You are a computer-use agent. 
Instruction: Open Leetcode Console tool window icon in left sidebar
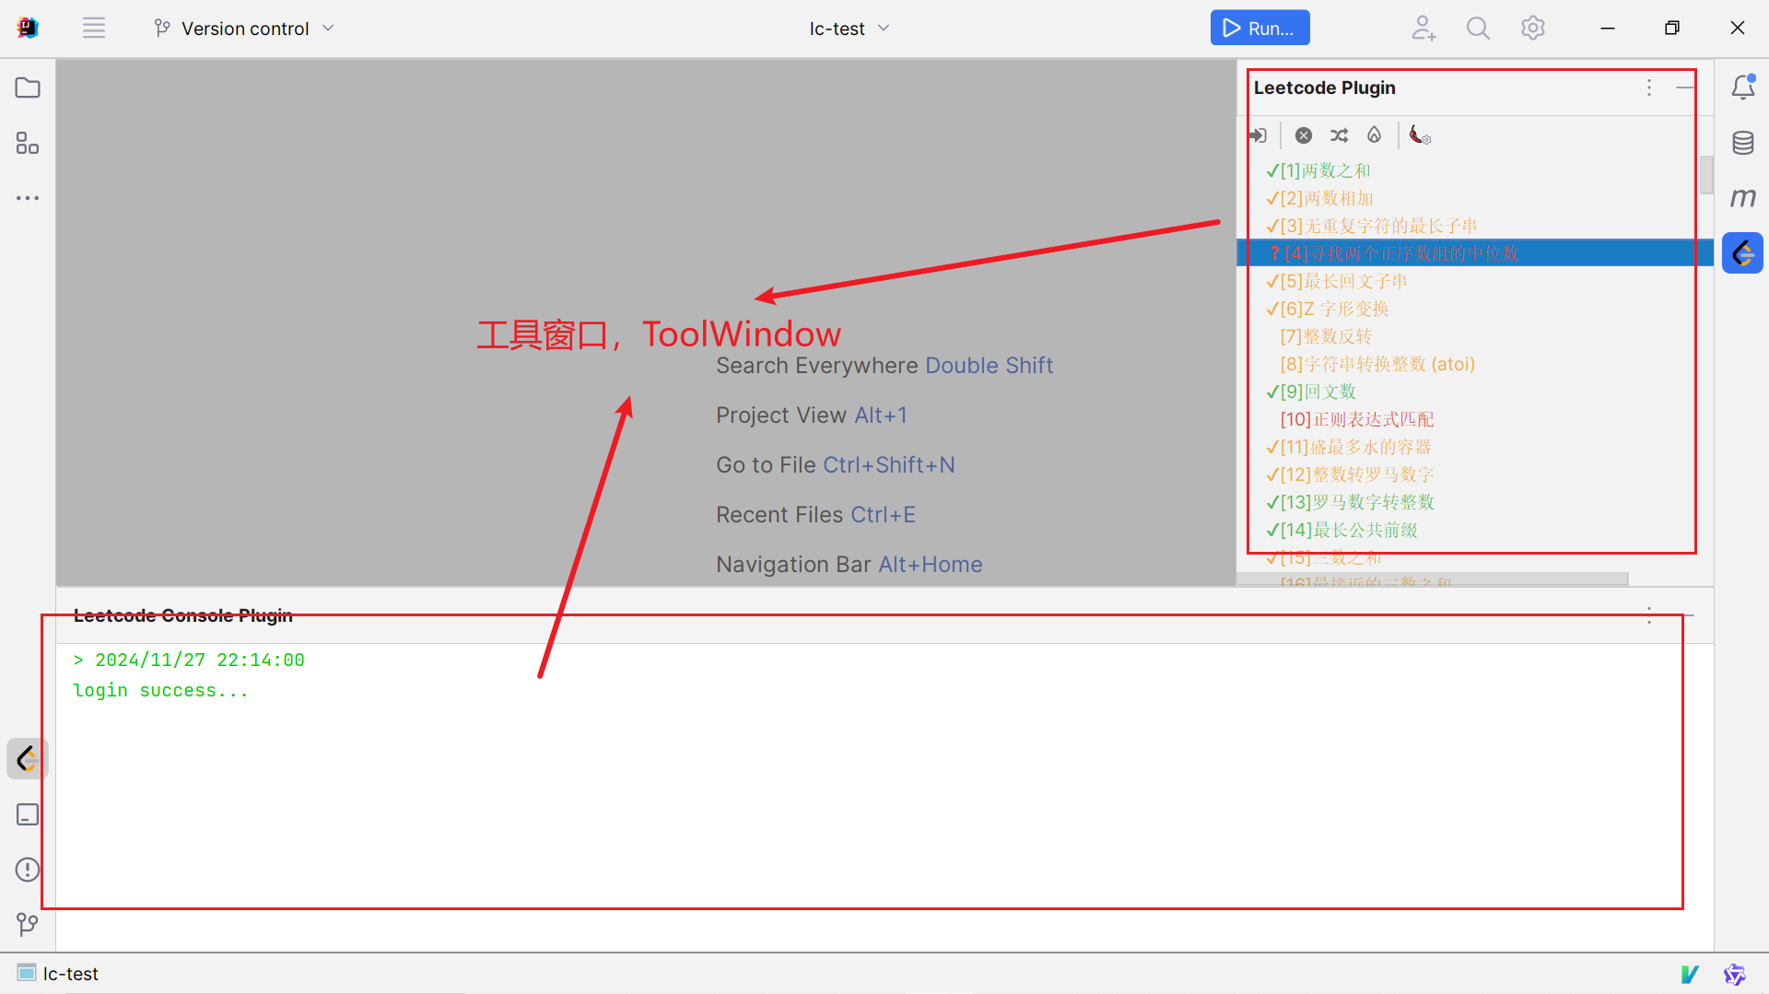(x=28, y=759)
